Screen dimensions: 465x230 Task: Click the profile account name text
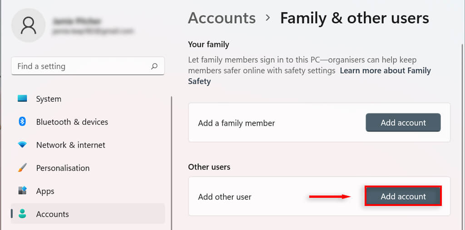[x=76, y=21]
